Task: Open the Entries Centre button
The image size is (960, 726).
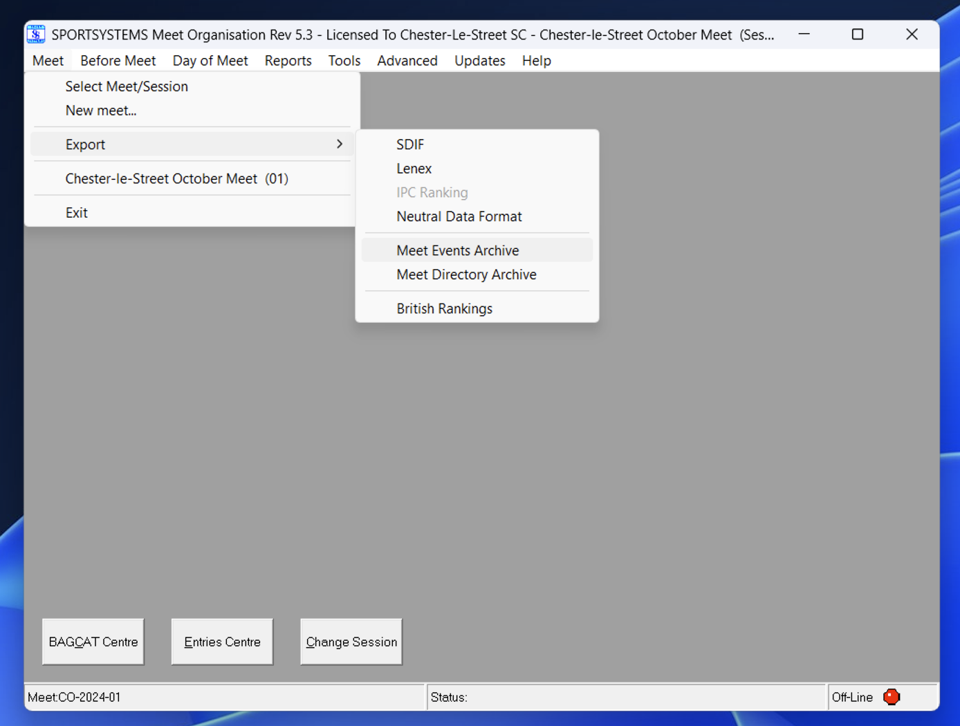Action: tap(222, 642)
